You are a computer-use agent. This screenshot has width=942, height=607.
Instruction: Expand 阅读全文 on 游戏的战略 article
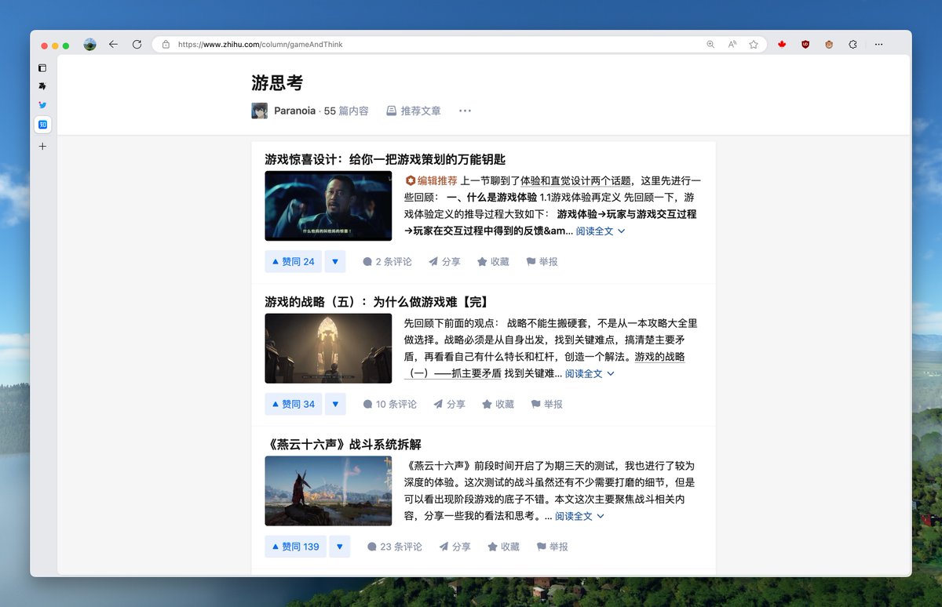(590, 374)
